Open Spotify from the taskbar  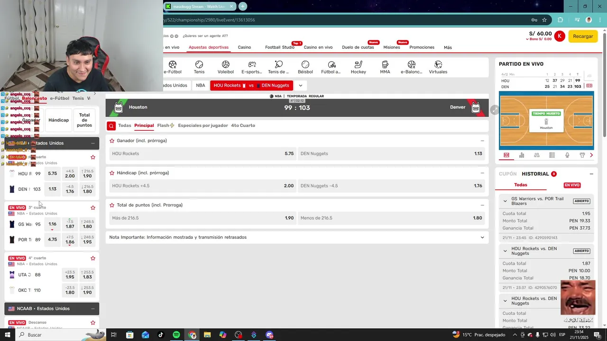click(176, 335)
